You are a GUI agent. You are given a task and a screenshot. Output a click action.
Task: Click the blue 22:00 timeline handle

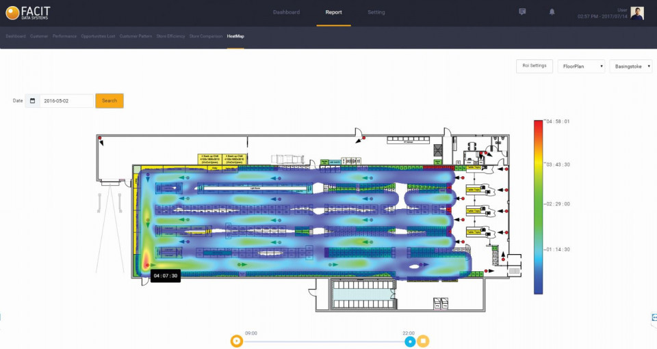point(409,341)
